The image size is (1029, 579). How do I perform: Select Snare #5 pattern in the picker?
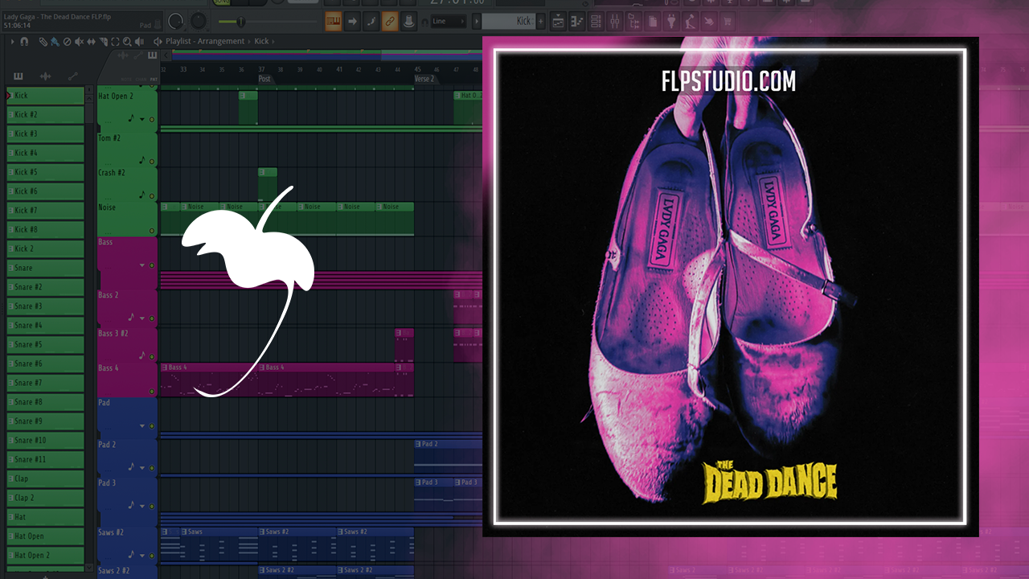pyautogui.click(x=45, y=344)
